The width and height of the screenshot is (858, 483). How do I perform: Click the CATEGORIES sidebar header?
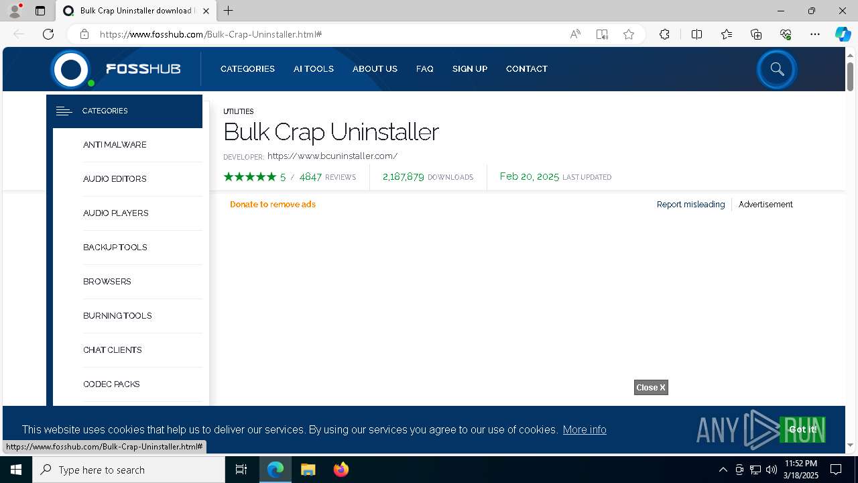point(124,111)
